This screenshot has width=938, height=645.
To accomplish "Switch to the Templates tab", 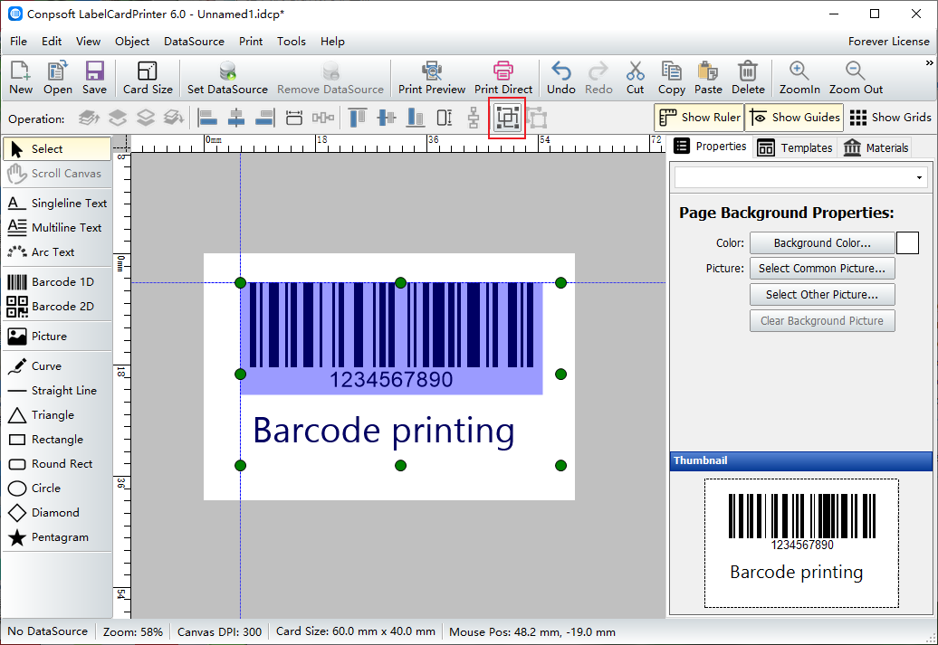I will click(x=794, y=147).
